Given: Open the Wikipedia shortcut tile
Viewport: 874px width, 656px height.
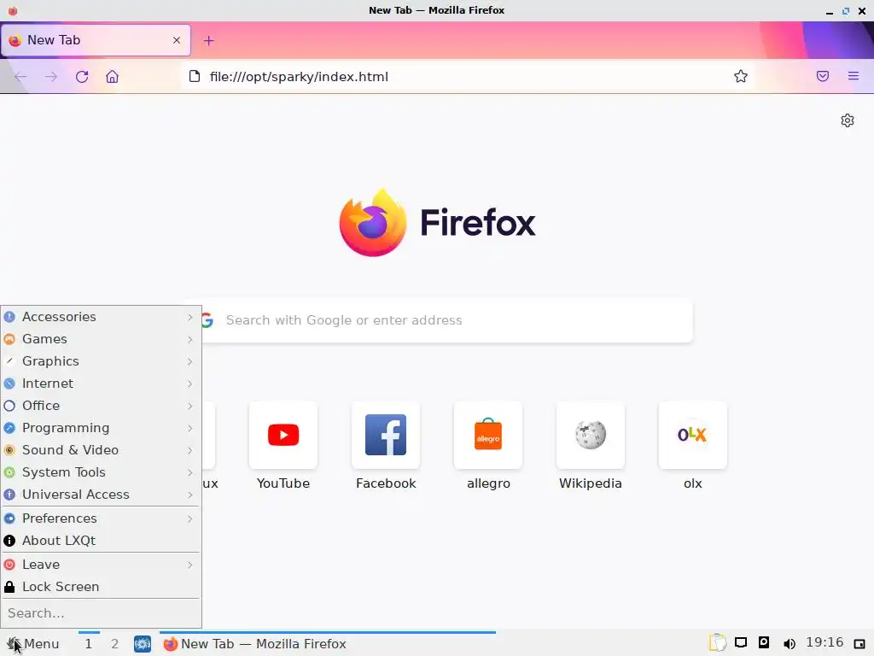Looking at the screenshot, I should click(591, 435).
